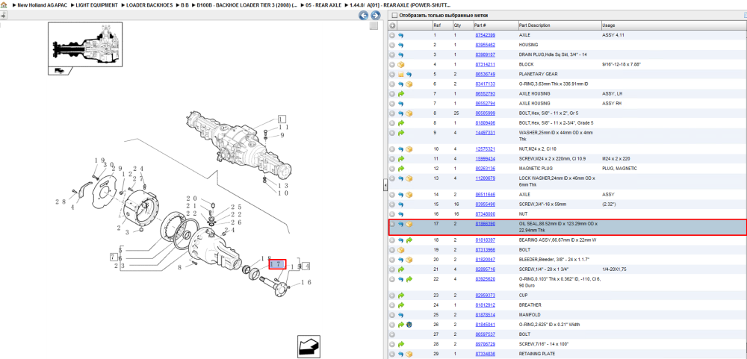Click green arrow for BOLT 81809406
The image size is (747, 359).
[x=400, y=123]
